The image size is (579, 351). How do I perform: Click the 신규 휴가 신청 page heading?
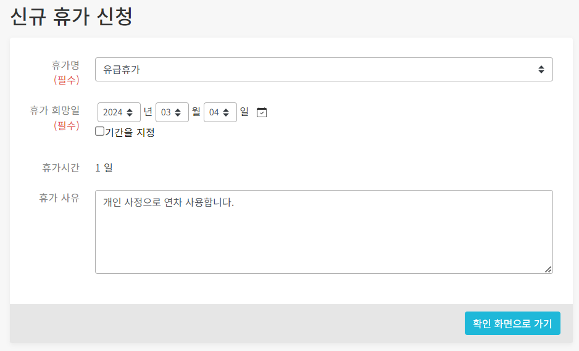[x=72, y=17]
